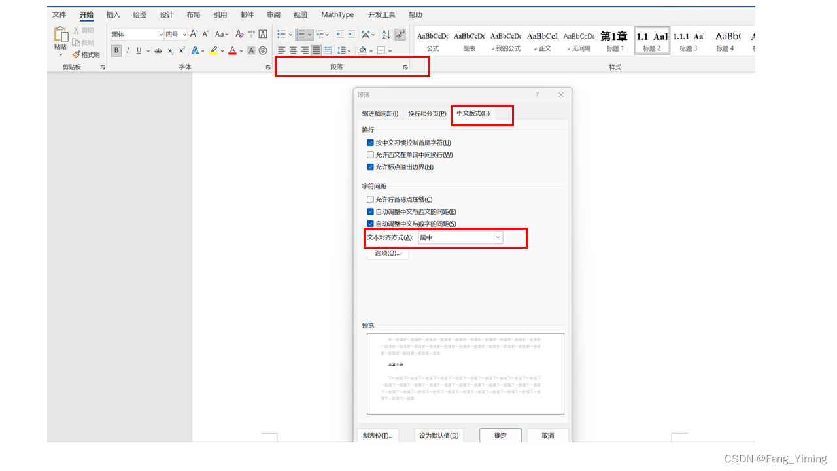Image resolution: width=837 pixels, height=471 pixels.
Task: Toggle show/hide paragraph marks
Action: pos(401,34)
